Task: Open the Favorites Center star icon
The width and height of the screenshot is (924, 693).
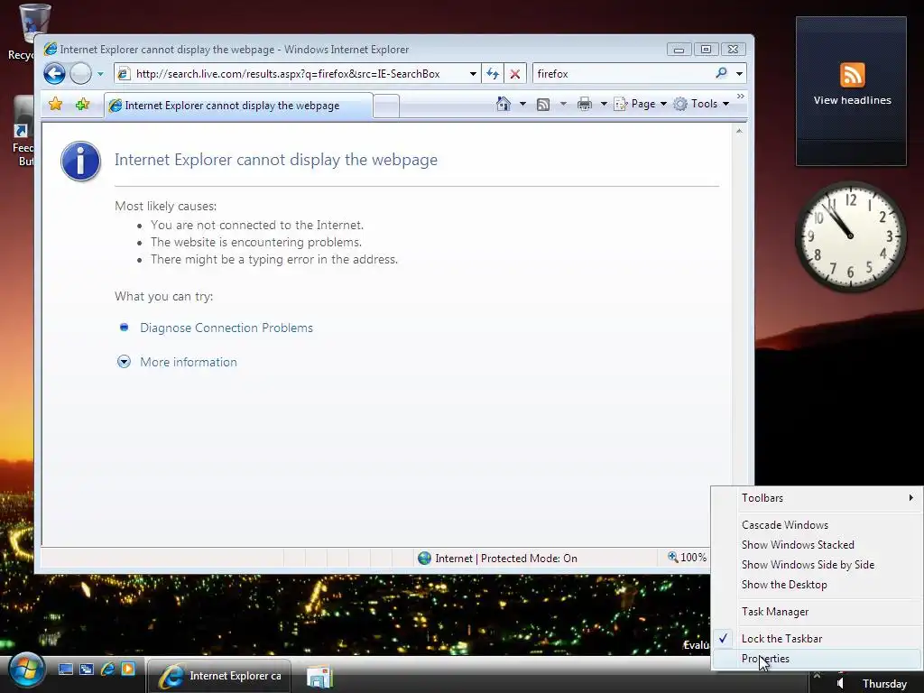Action: click(55, 105)
